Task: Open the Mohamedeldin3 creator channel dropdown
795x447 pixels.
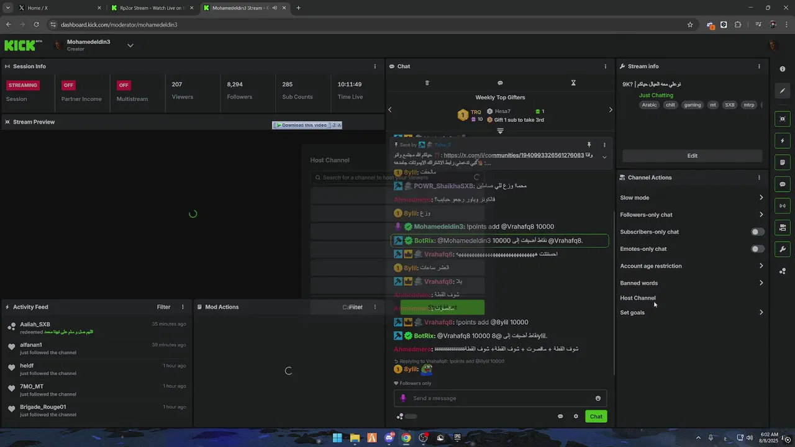Action: point(130,45)
